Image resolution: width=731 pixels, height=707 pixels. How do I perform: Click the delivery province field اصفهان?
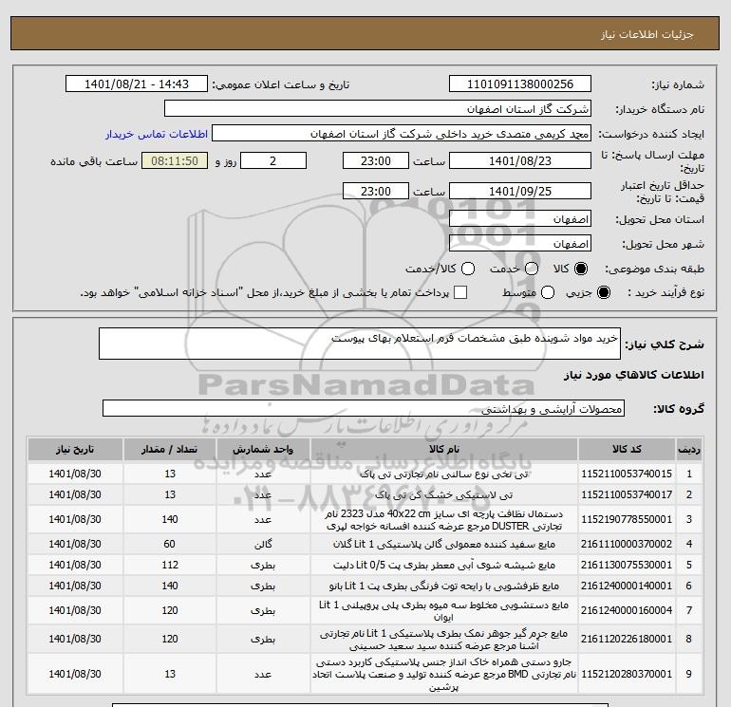[520, 218]
